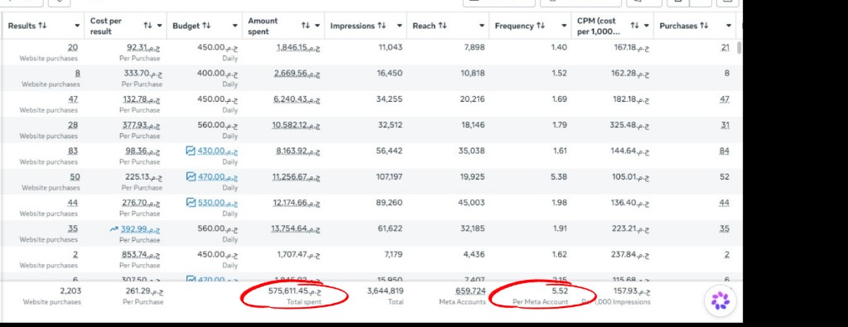This screenshot has width=848, height=327.
Task: Click the 261.29 total cost per purchase
Action: click(x=145, y=291)
